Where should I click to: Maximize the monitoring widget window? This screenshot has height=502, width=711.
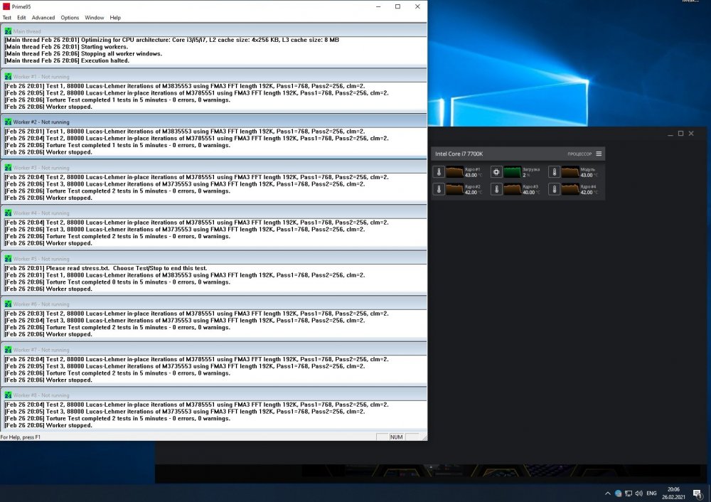coord(680,133)
